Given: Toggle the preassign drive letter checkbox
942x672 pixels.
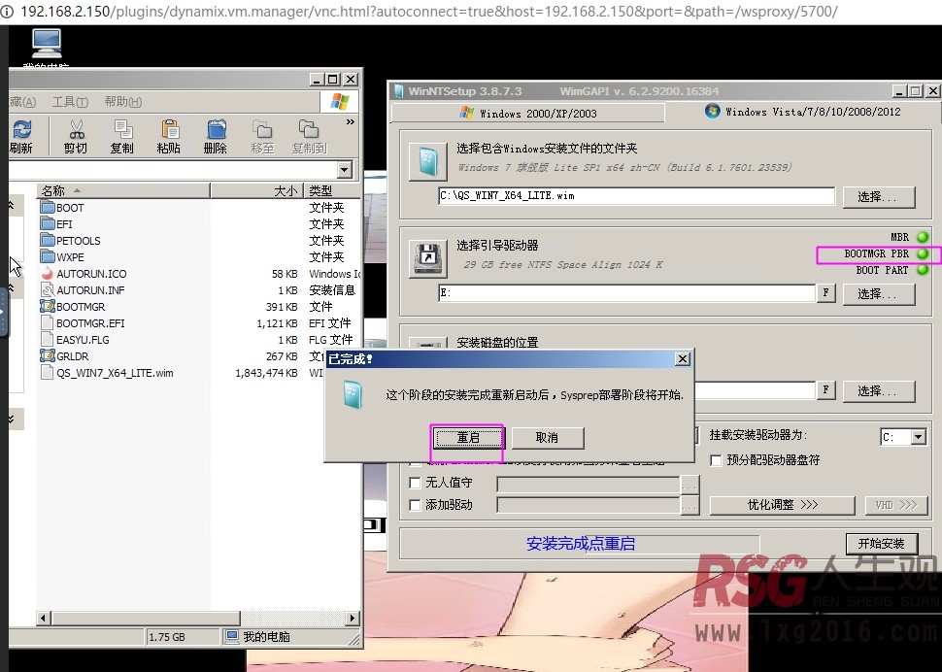Looking at the screenshot, I should (x=716, y=460).
